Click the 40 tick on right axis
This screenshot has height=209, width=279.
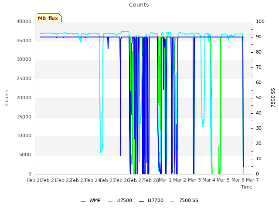[x=259, y=113]
